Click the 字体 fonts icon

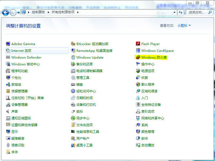[8, 152]
